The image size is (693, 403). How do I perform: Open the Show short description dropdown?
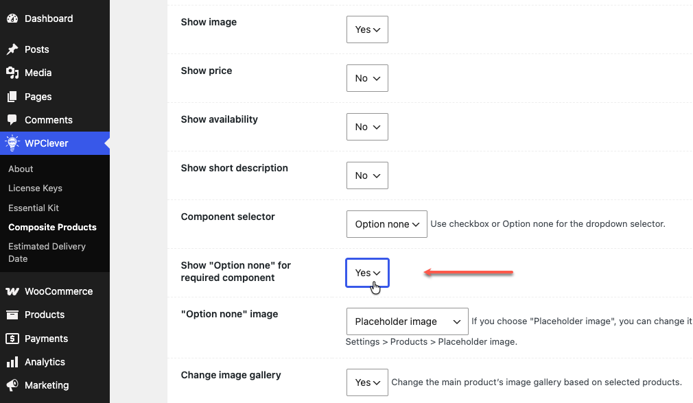367,175
